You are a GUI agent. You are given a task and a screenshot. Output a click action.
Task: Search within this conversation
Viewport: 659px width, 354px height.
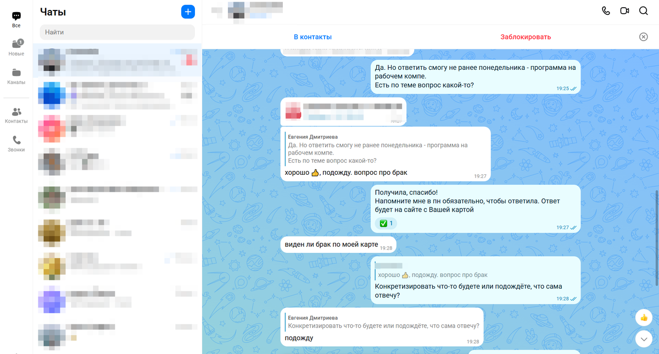[x=643, y=11]
